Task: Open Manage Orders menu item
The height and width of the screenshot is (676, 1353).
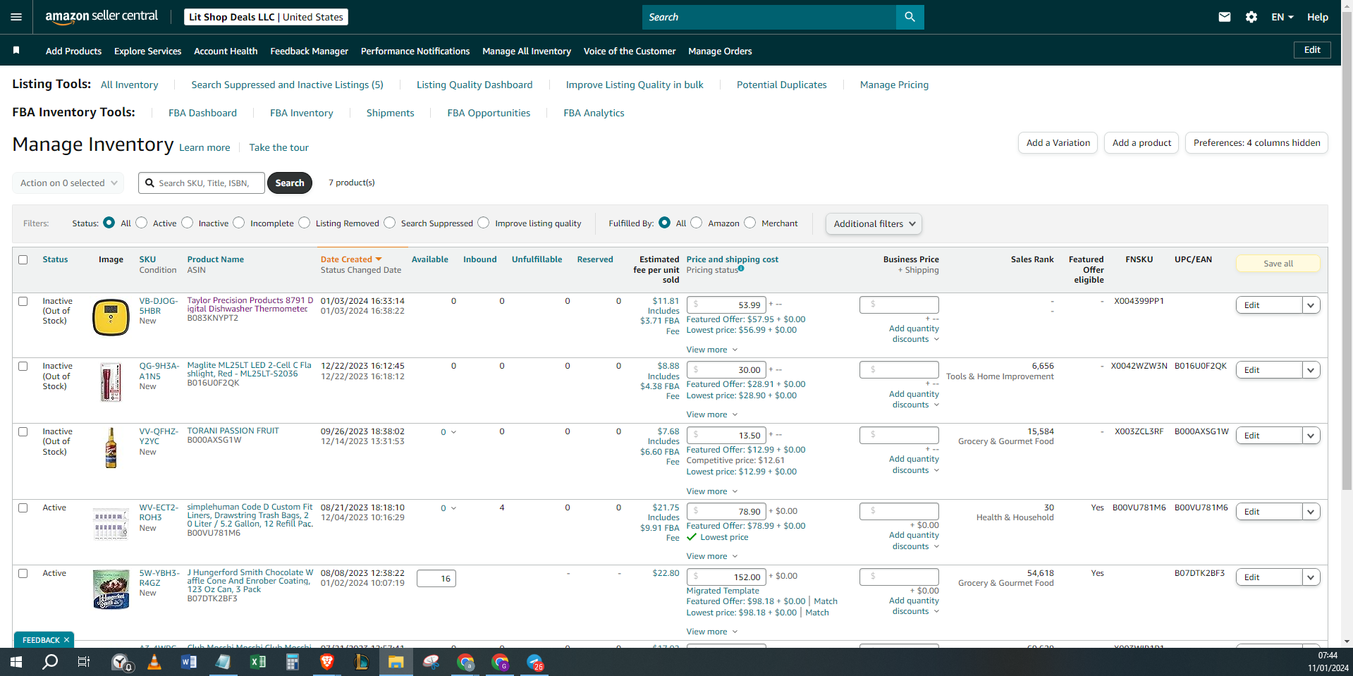Action: click(720, 51)
